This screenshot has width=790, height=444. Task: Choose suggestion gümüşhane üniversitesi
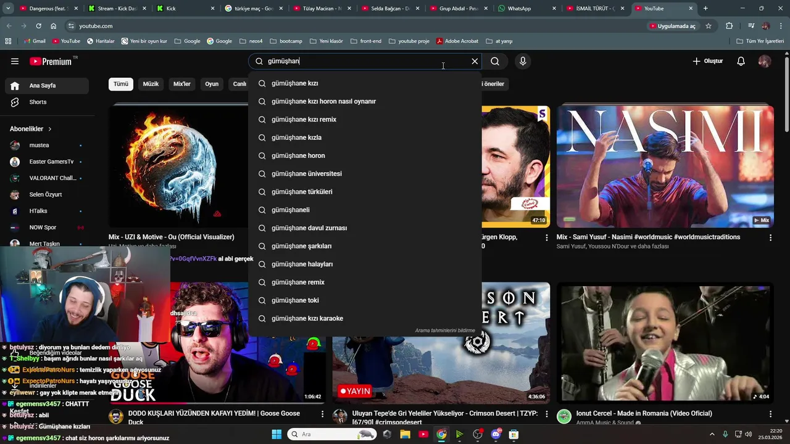click(x=365, y=174)
